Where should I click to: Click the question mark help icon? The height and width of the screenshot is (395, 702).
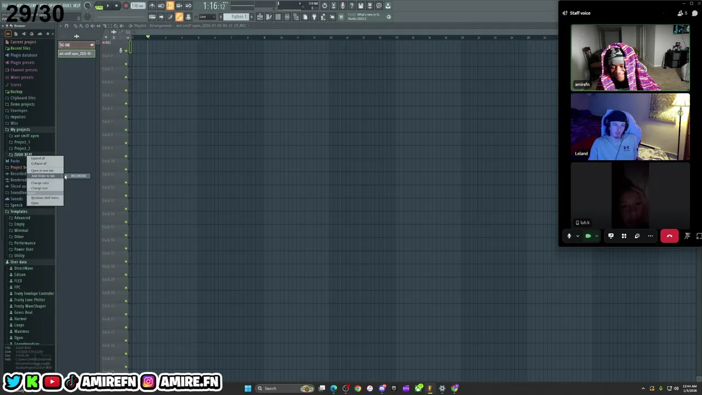[x=352, y=6]
